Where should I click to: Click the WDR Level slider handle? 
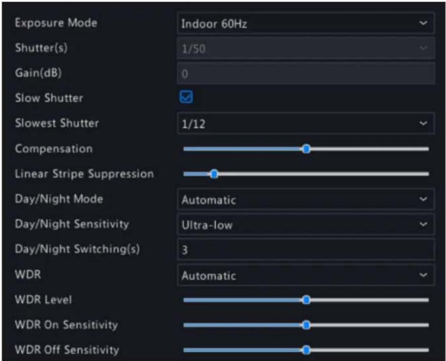(306, 300)
